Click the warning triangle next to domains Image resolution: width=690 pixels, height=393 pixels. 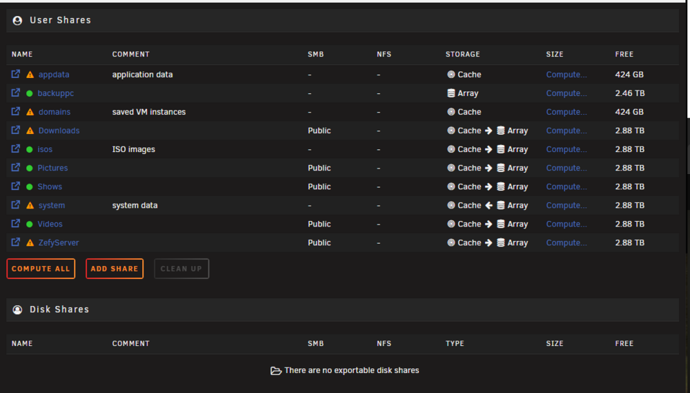click(30, 112)
